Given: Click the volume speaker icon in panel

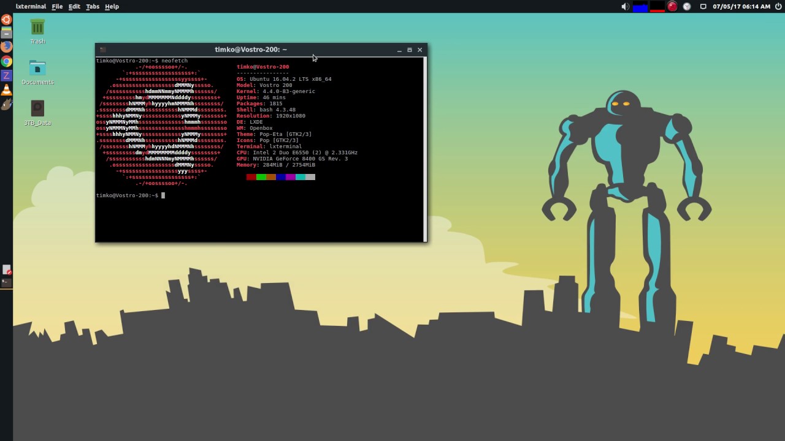Looking at the screenshot, I should pos(625,7).
